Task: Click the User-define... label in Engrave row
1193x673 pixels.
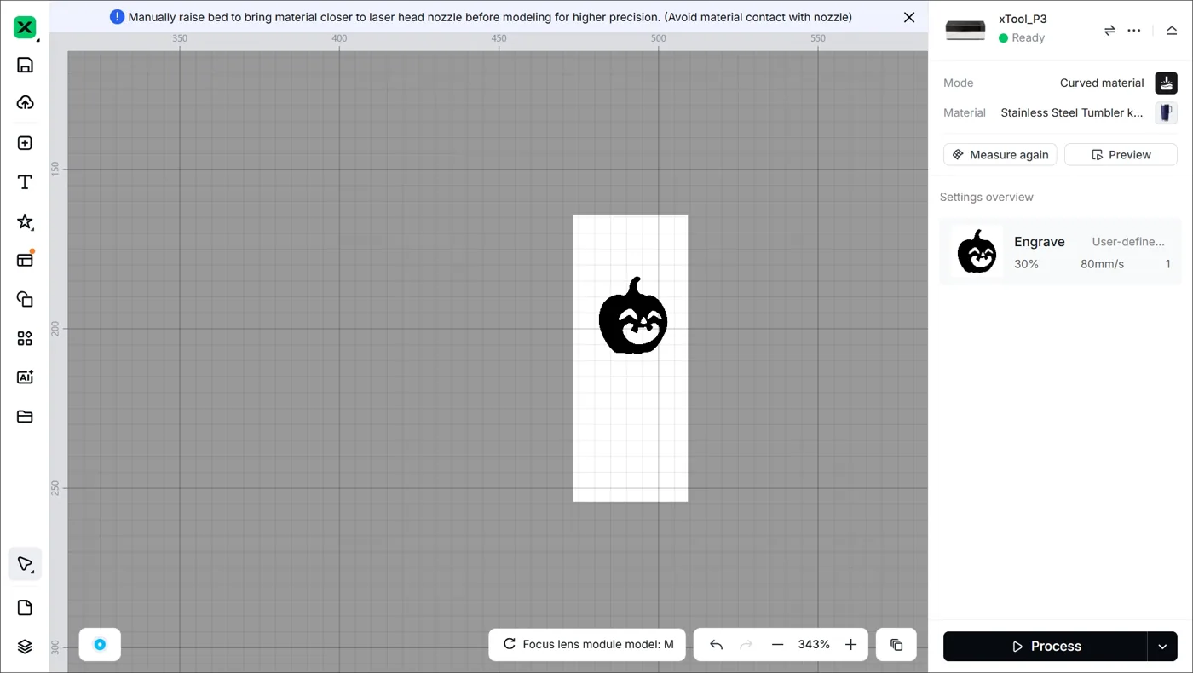Action: click(1128, 242)
